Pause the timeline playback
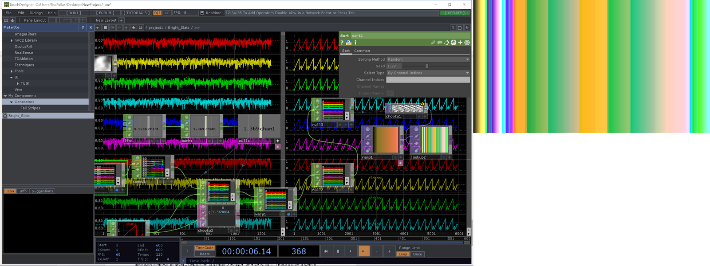 [338, 251]
